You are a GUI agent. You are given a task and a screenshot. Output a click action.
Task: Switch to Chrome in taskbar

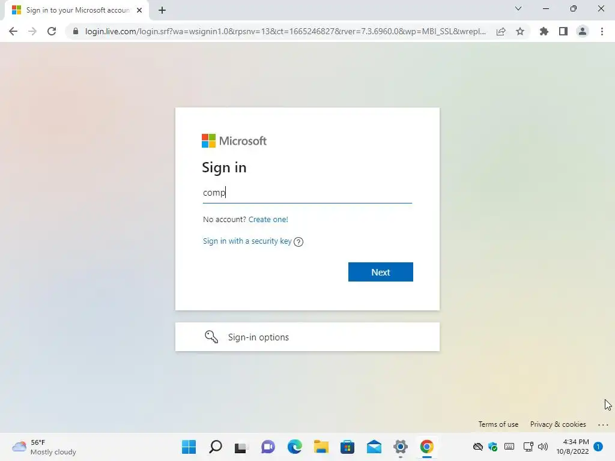pyautogui.click(x=427, y=447)
